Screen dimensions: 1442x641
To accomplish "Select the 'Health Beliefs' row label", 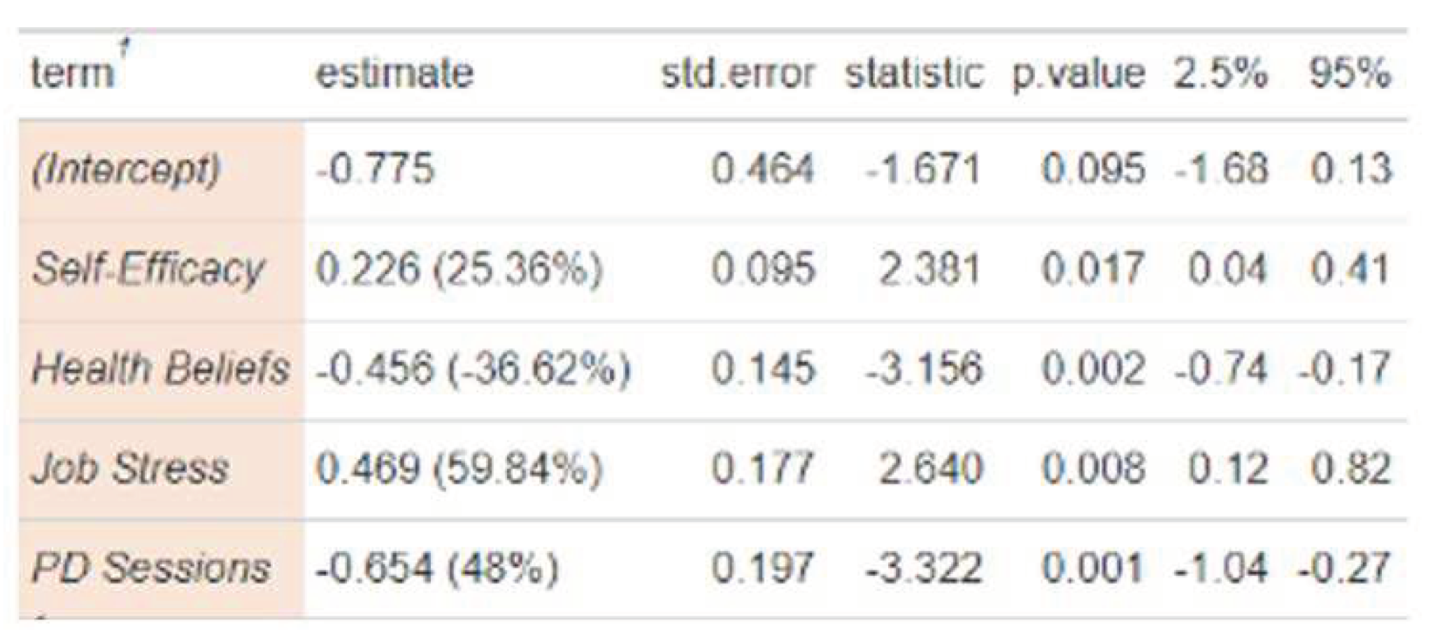I will point(161,368).
